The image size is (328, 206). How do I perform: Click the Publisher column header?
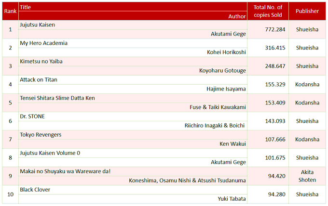click(307, 11)
